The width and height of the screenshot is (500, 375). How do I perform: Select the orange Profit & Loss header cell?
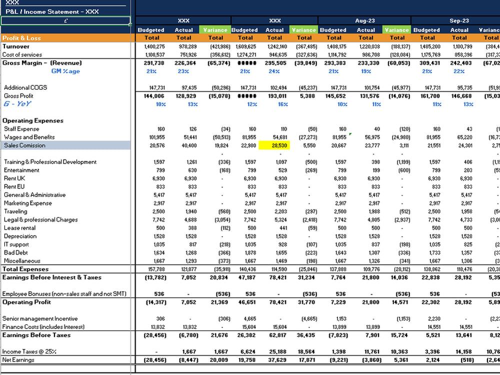(x=22, y=38)
